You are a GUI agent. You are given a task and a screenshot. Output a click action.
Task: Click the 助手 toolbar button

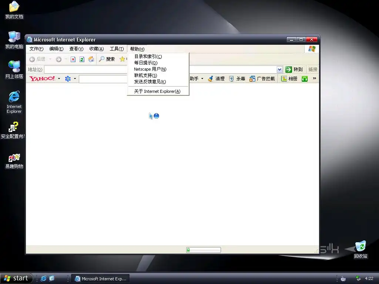tap(194, 79)
